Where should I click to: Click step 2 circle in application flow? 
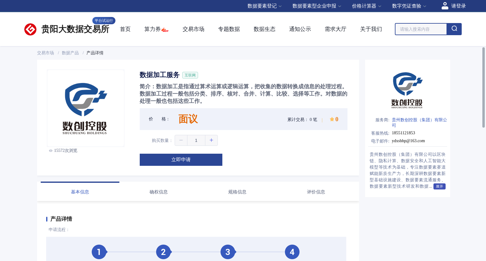[x=163, y=252]
